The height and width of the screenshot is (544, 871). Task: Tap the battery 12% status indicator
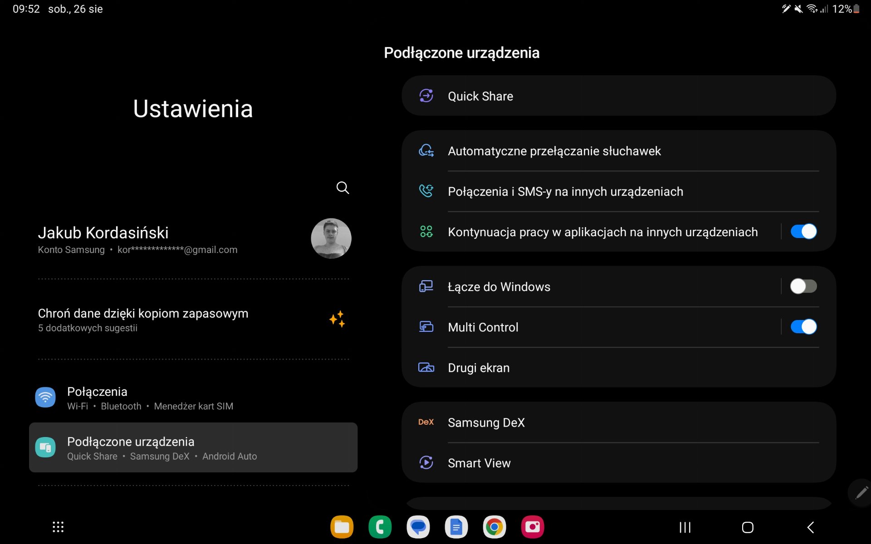pos(846,9)
